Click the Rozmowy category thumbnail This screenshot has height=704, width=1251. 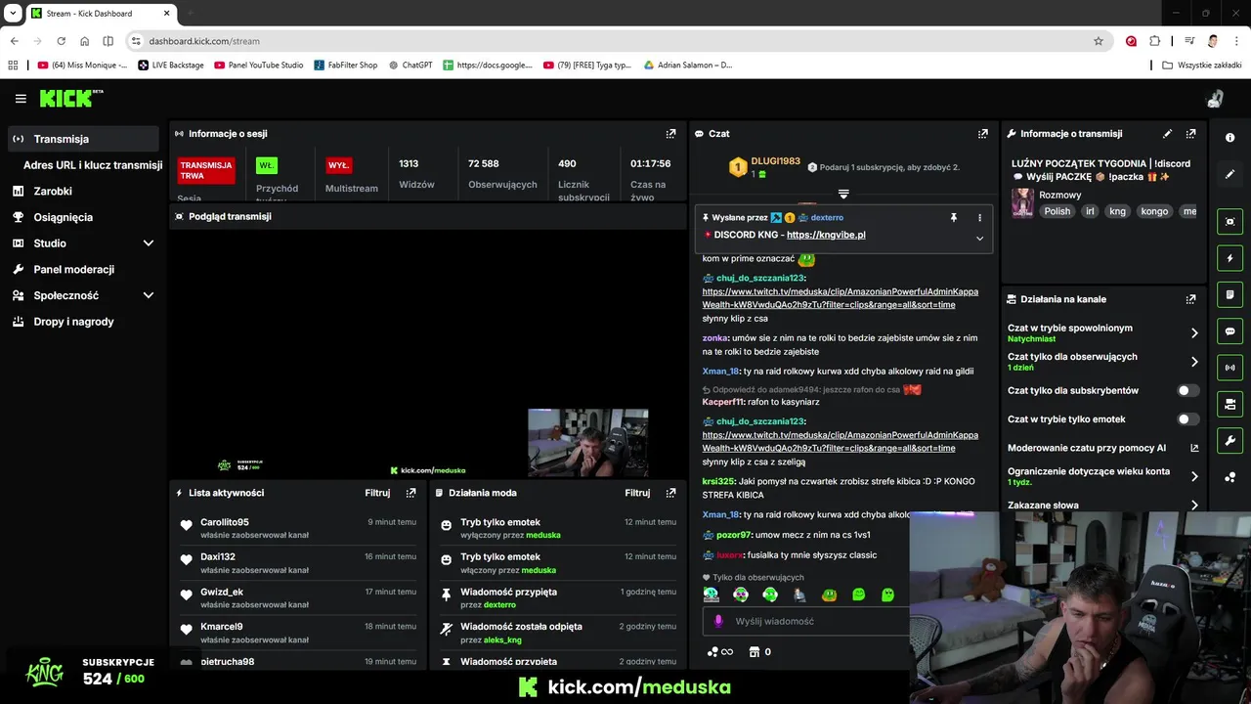pos(1022,203)
